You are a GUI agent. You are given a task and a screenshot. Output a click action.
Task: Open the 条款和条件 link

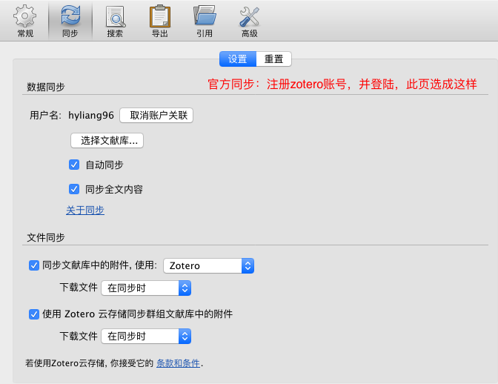point(178,363)
